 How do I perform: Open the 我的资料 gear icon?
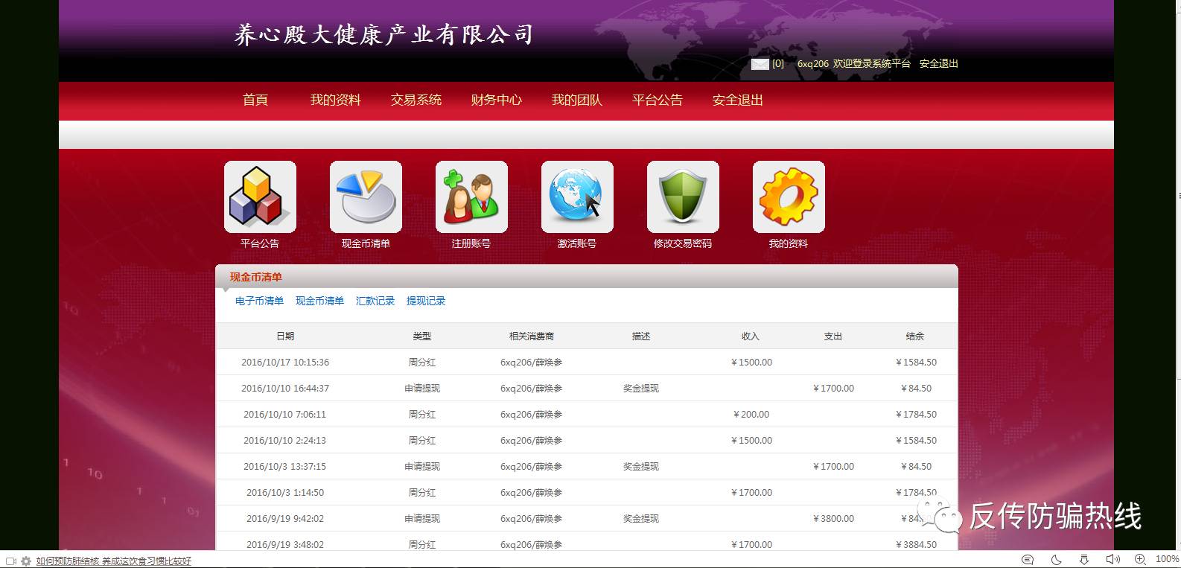pyautogui.click(x=789, y=197)
